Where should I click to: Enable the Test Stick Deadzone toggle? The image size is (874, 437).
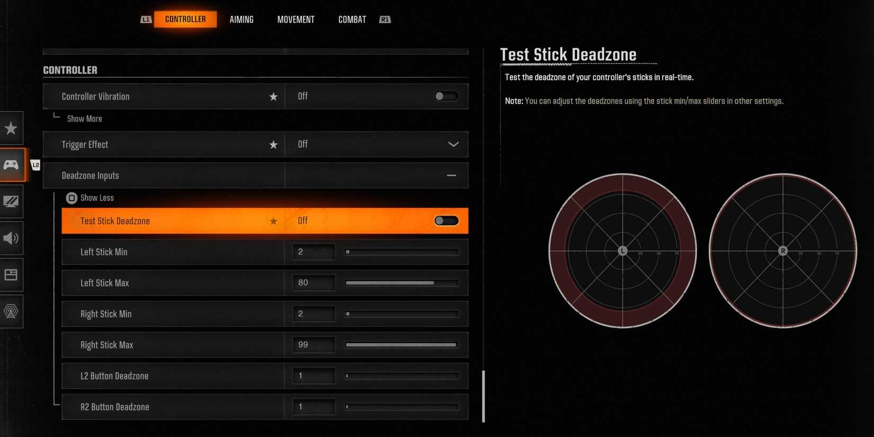tap(446, 221)
